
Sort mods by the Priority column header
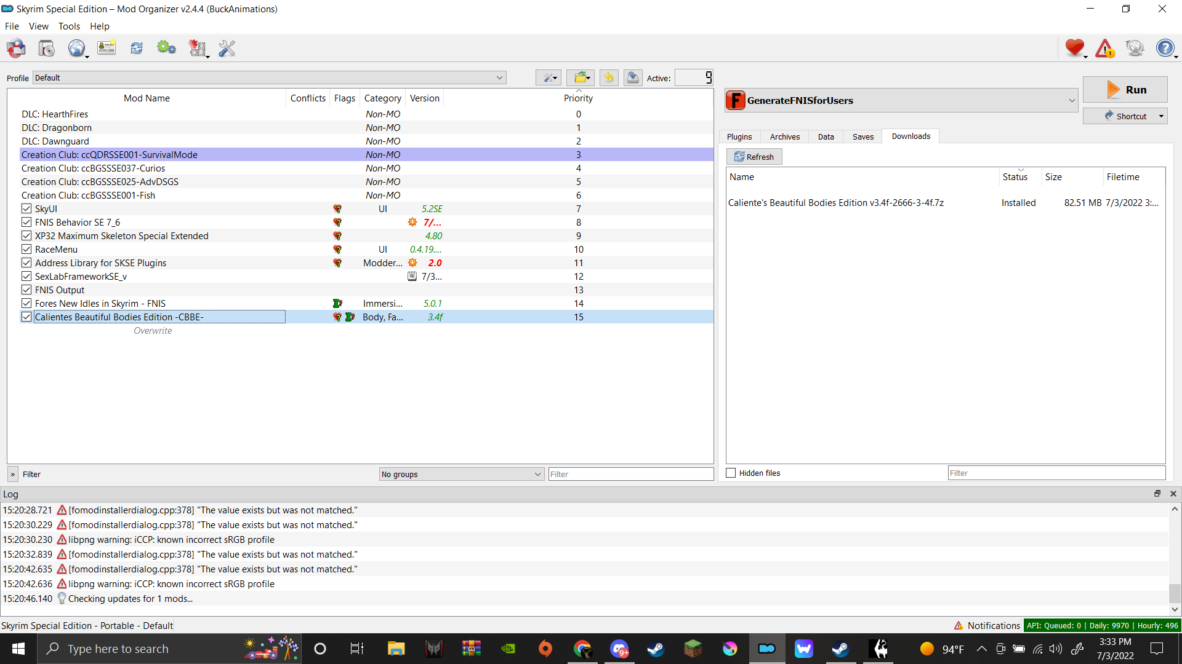click(x=578, y=98)
